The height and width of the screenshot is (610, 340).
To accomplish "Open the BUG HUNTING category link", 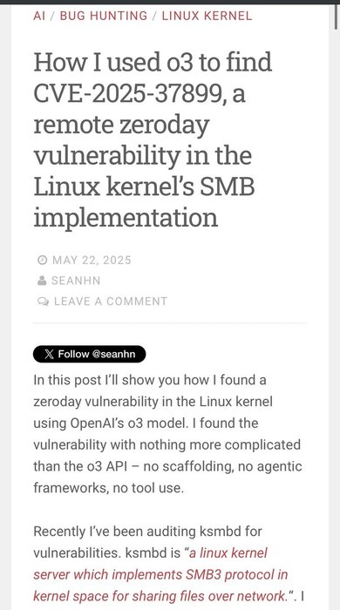I will point(104,16).
